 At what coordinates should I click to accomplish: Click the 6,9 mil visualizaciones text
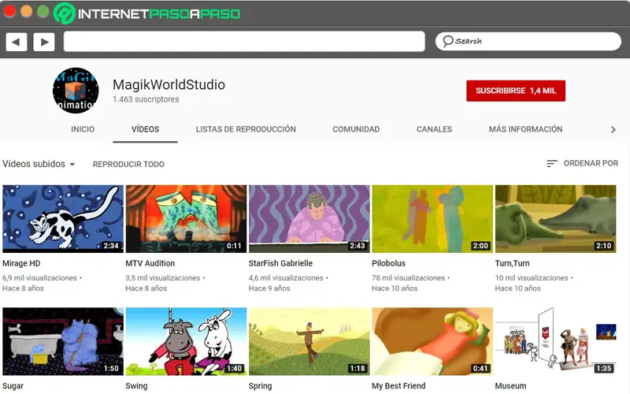pos(39,278)
